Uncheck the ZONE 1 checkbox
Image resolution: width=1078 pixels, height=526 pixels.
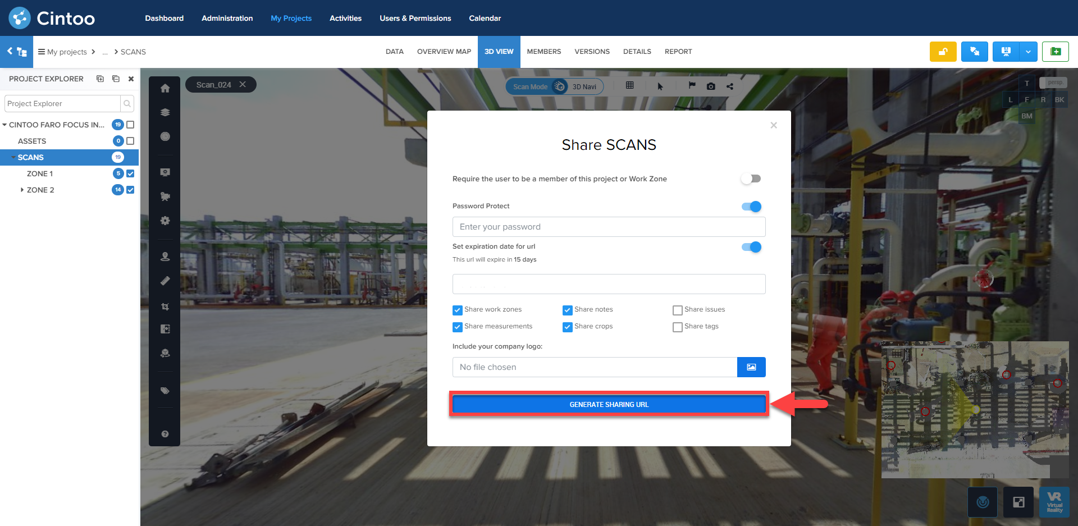click(x=130, y=173)
